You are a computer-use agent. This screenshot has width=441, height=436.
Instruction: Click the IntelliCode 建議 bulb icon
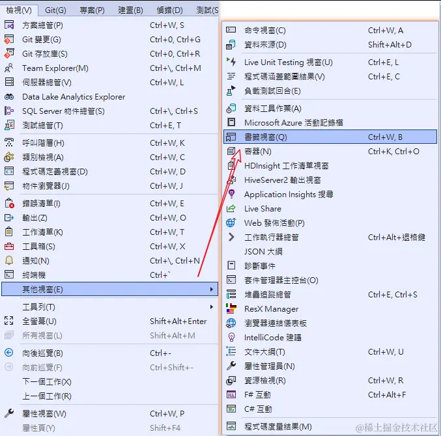click(231, 337)
